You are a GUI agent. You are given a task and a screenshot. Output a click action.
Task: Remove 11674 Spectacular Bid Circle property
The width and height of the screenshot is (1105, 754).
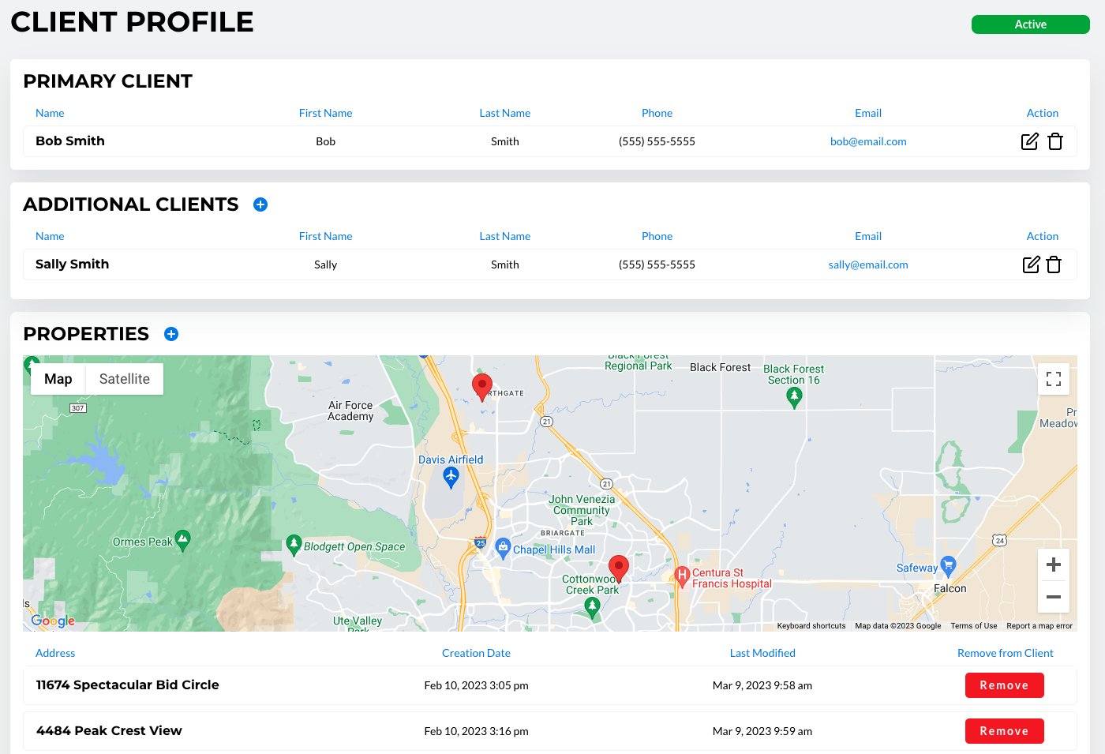[1004, 685]
